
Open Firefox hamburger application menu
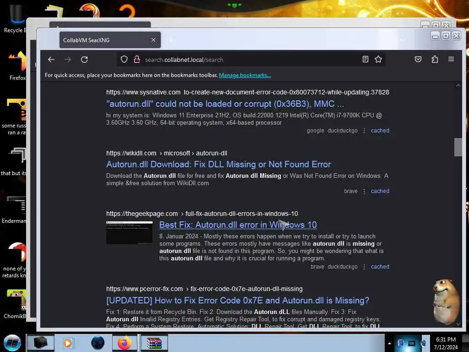tap(451, 59)
